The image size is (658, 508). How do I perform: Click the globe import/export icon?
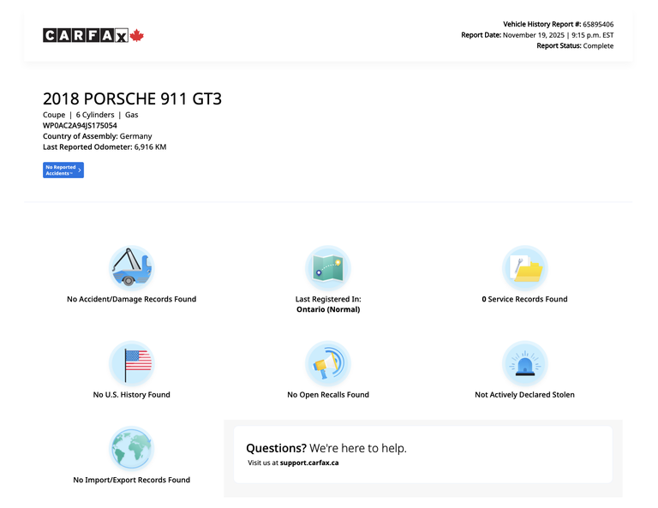point(131,449)
